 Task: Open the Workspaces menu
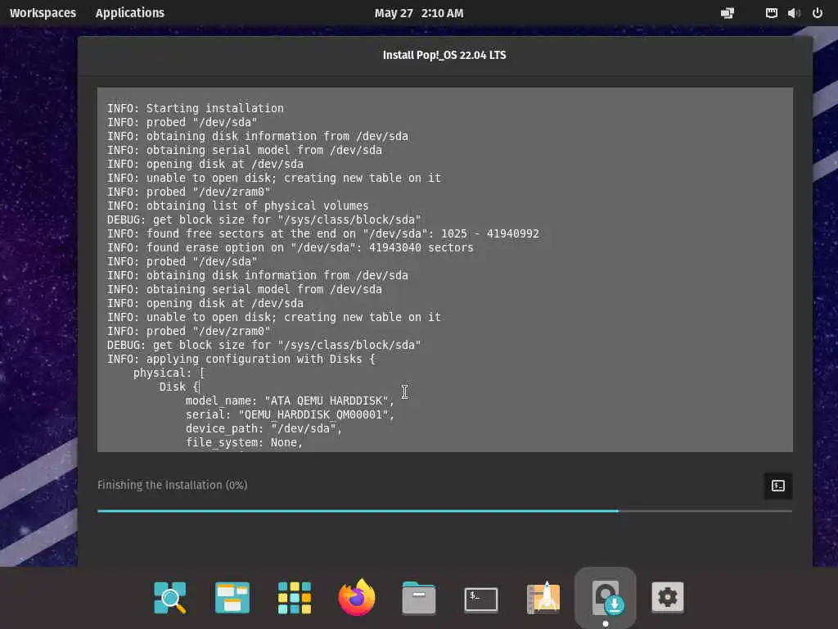(x=43, y=13)
